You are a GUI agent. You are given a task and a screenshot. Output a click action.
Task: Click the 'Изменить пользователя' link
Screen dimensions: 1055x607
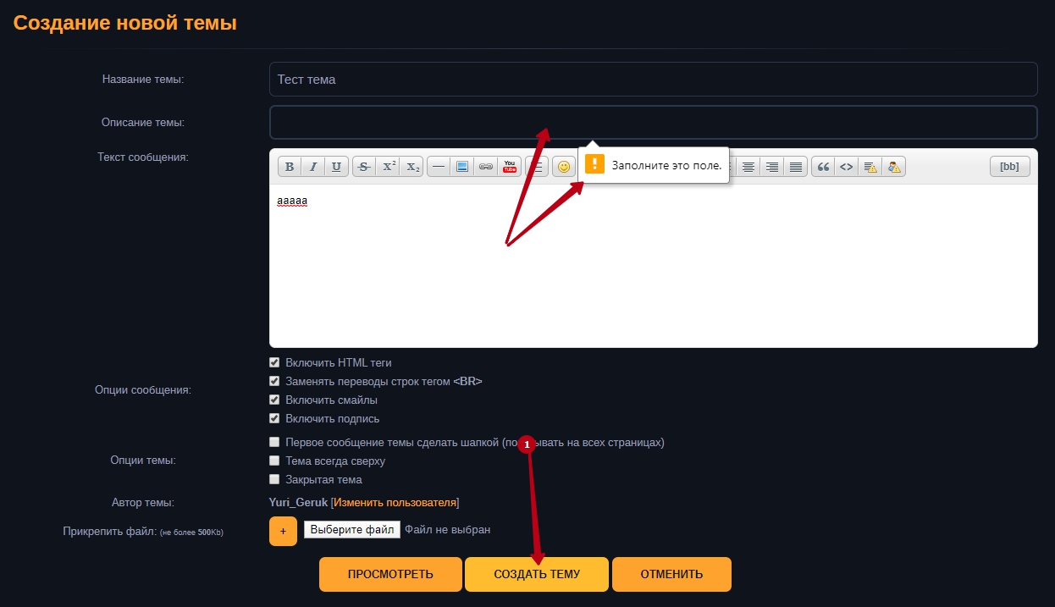[395, 503]
